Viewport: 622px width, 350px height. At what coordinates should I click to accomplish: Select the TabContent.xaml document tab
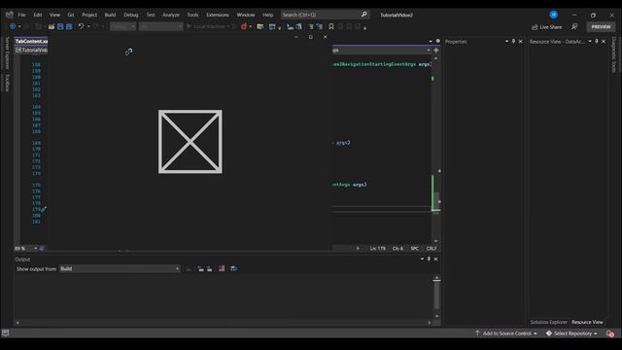[x=31, y=41]
